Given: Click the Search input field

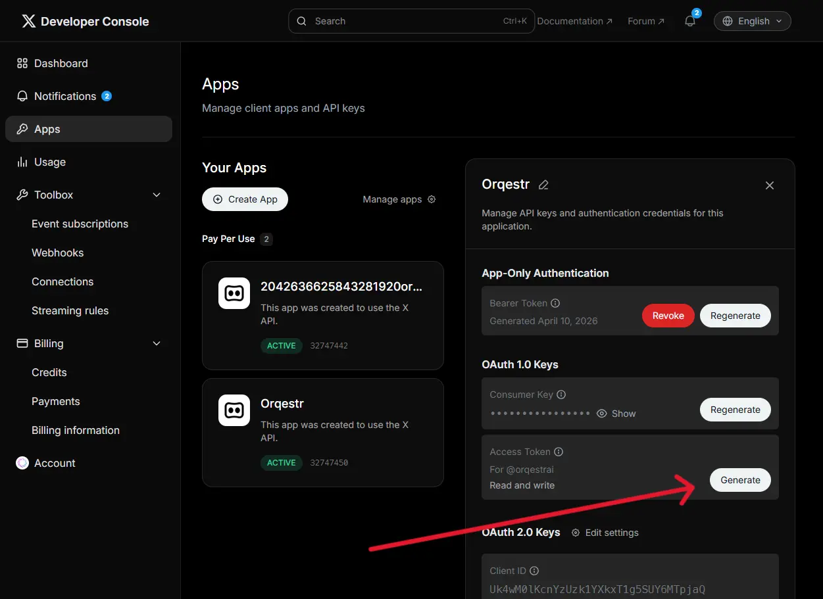Looking at the screenshot, I should click(x=411, y=21).
